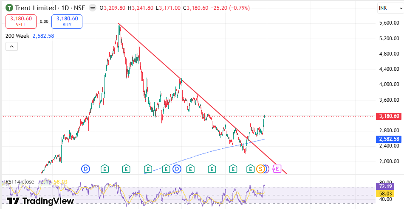Click the open value O3,209.80
Viewport: 404px width, 209px height.
point(113,8)
